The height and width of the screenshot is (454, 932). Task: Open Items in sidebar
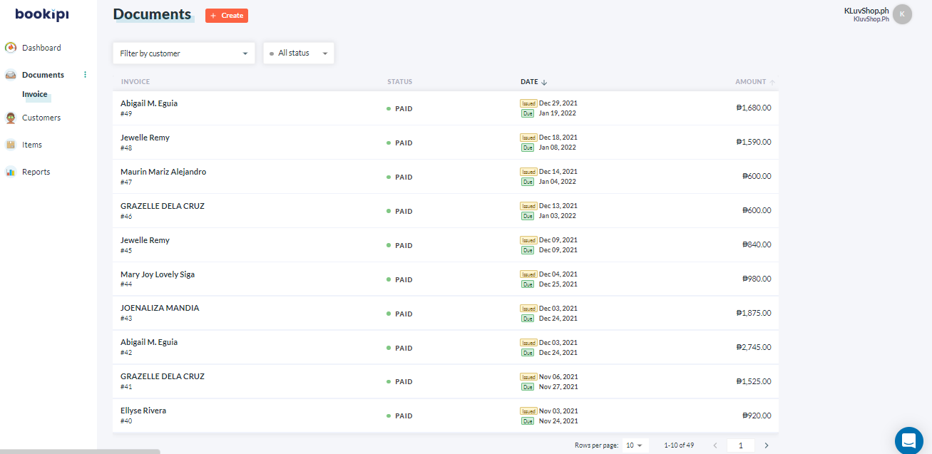click(x=32, y=145)
